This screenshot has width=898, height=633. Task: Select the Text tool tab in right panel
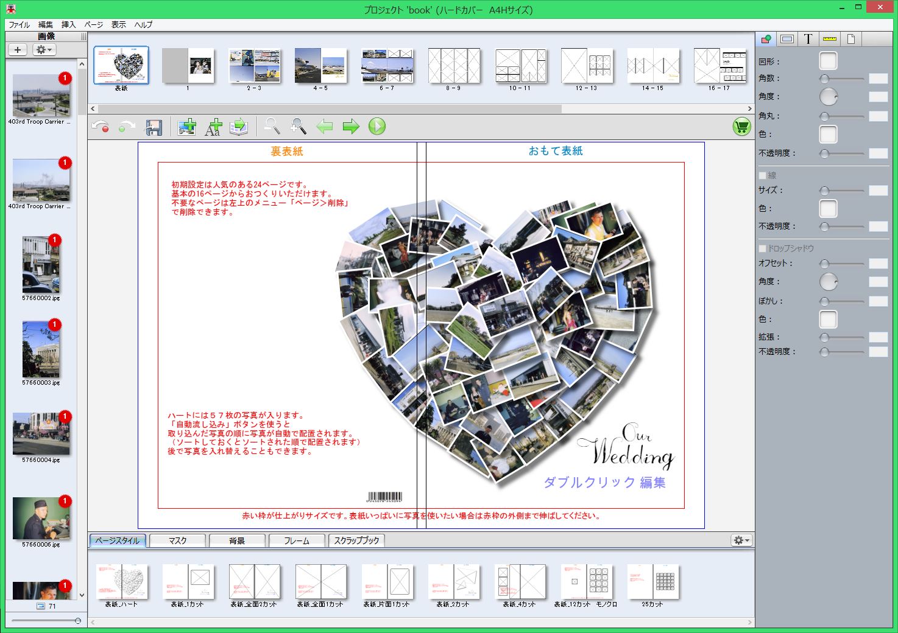(808, 38)
